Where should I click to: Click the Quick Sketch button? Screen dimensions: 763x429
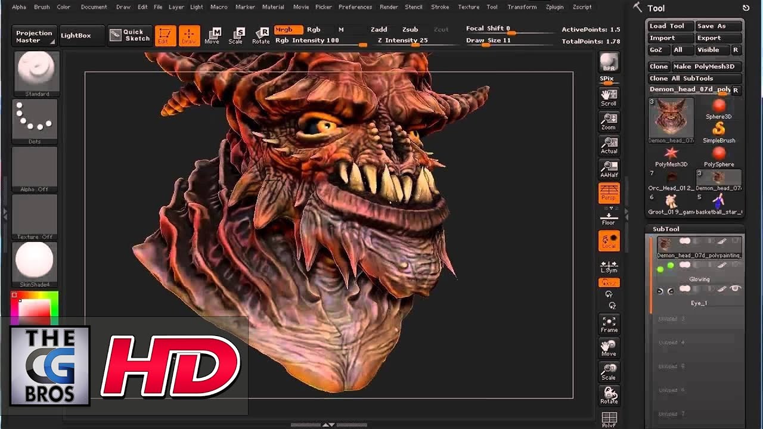pyautogui.click(x=129, y=35)
